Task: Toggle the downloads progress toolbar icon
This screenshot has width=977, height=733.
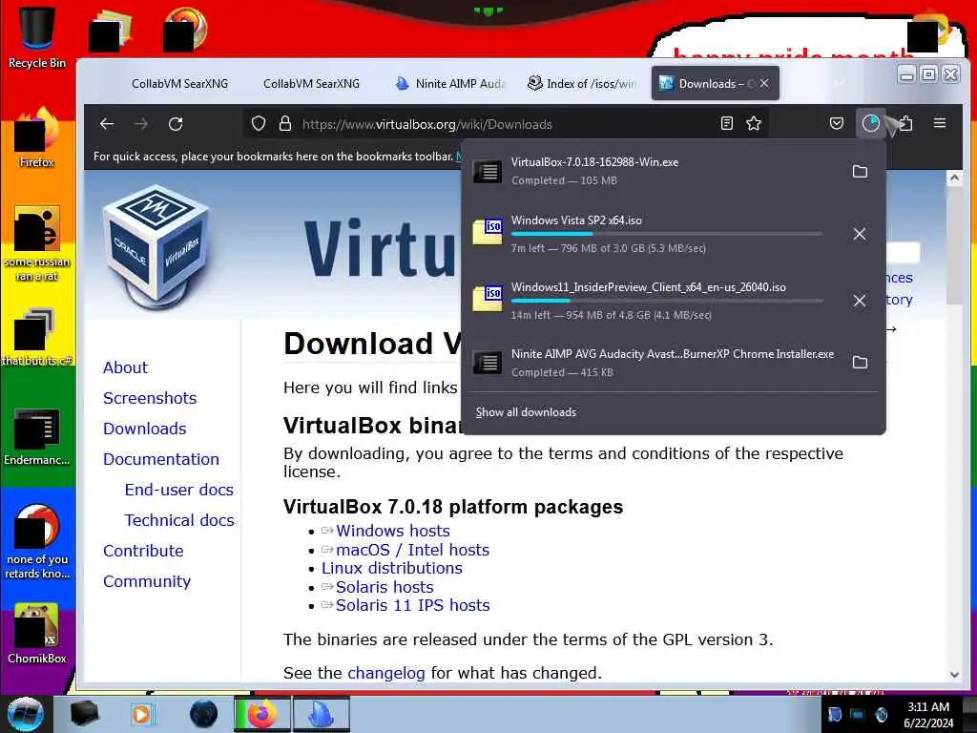Action: tap(870, 123)
